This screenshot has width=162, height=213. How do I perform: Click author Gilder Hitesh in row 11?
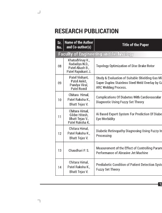(79, 115)
